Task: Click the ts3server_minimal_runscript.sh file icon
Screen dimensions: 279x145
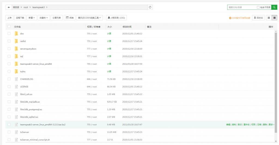Action: [x=16, y=140]
